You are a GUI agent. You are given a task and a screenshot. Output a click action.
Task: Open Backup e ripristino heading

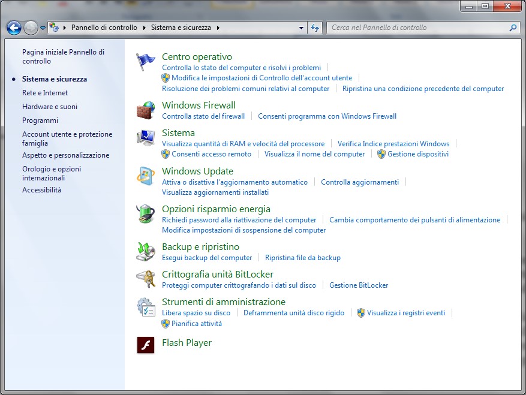(200, 247)
